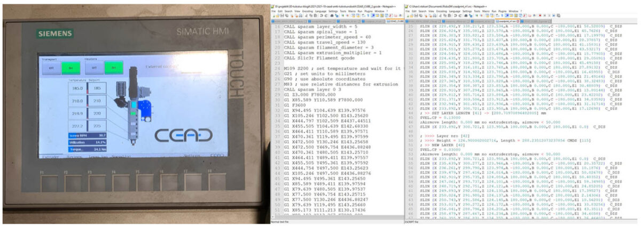Click Redo icon in ceadprint src window toolbar
The height and width of the screenshot is (228, 641).
pos(460,15)
